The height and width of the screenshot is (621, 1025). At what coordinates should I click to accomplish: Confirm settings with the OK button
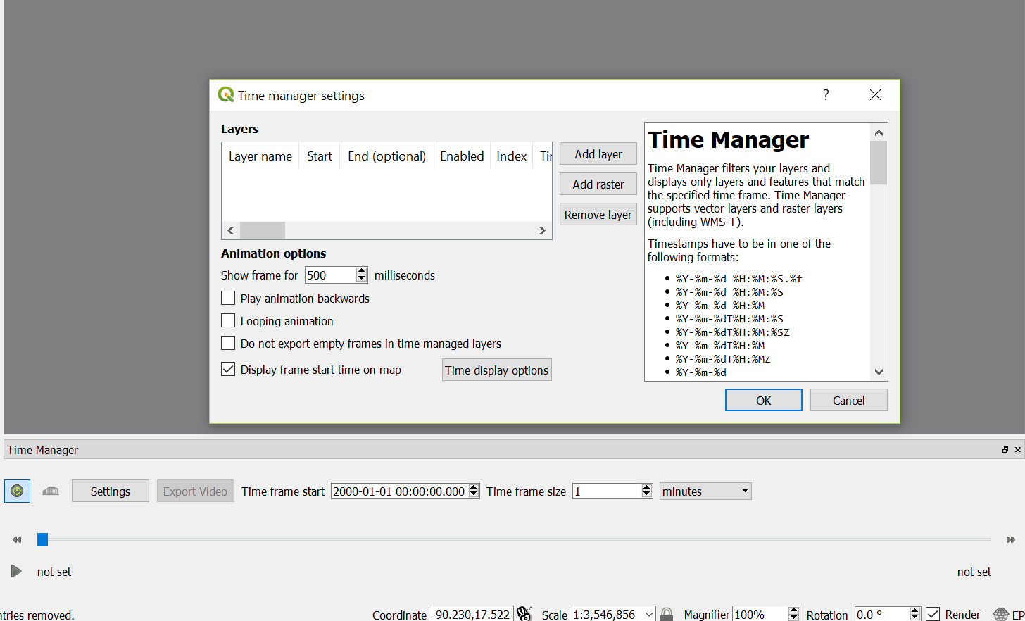[x=764, y=400]
